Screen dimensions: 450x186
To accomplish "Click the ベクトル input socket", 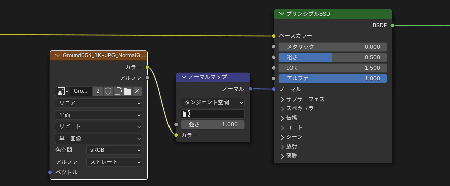I will point(50,172).
